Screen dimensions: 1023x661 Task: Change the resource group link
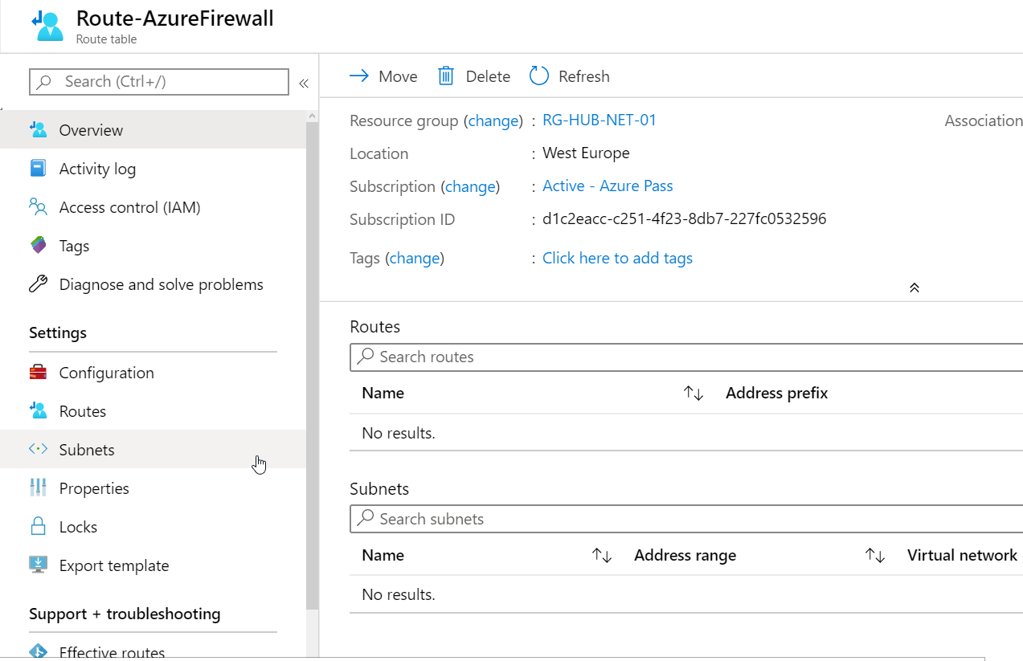[493, 120]
